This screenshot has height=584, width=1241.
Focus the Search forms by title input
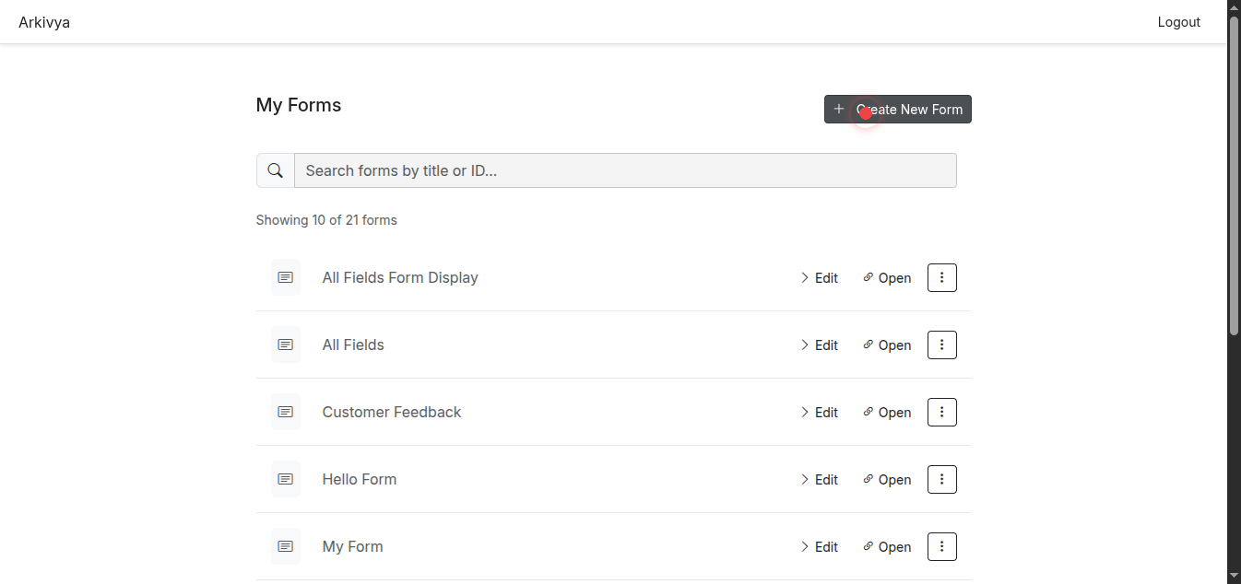[x=624, y=170]
